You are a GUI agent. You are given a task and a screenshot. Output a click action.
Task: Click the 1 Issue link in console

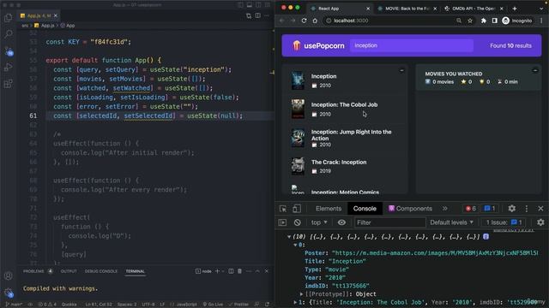[x=504, y=222]
